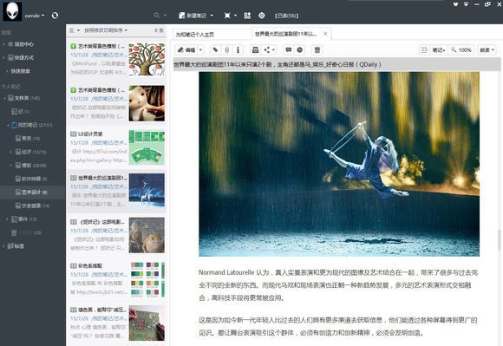Viewport: 503px width, 346px height.
Task: Select 我的笔记 folder
Action: (x=33, y=125)
